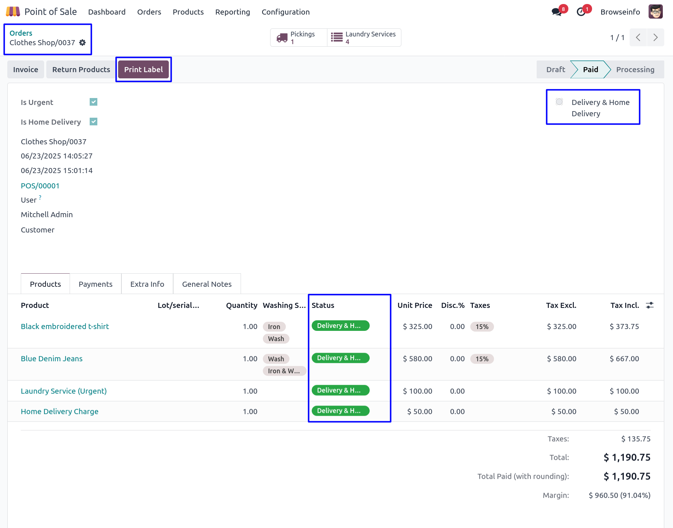This screenshot has width=673, height=528.
Task: Click the user avatar picture
Action: [x=656, y=12]
